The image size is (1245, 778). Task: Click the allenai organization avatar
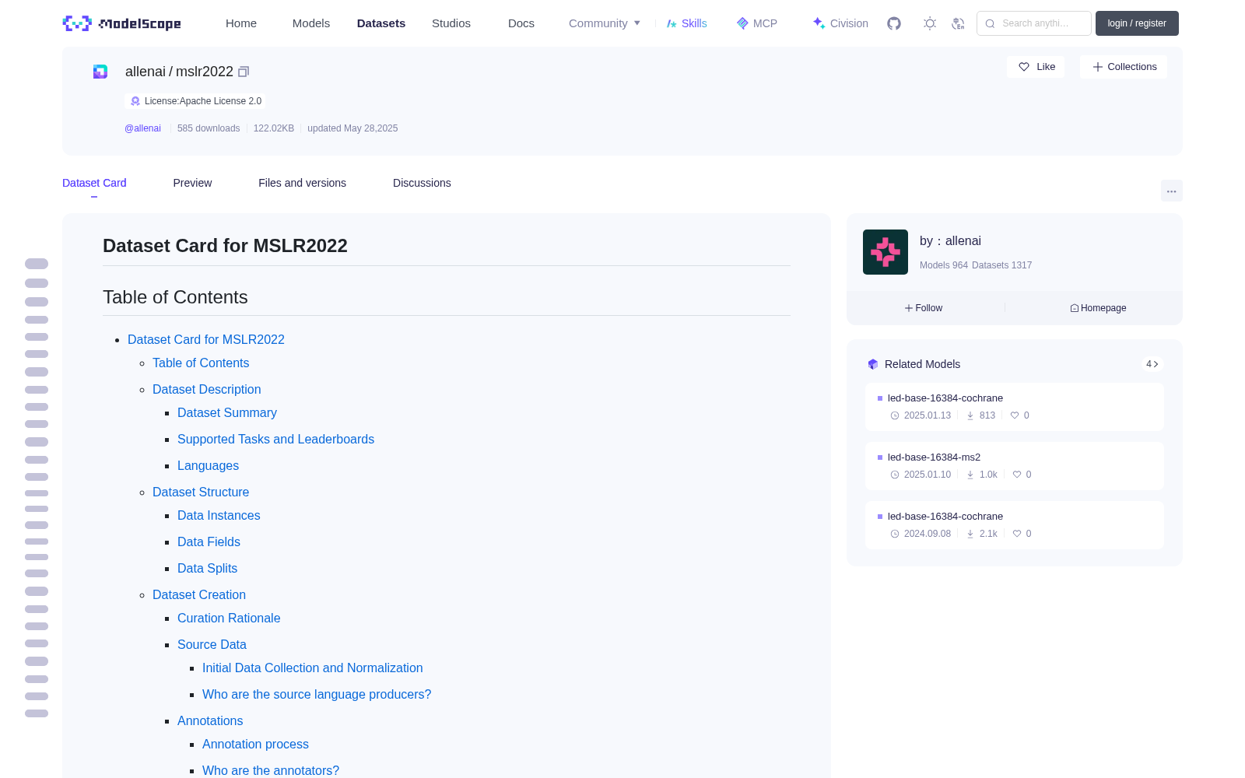(x=886, y=252)
